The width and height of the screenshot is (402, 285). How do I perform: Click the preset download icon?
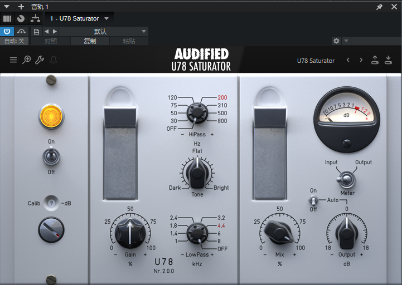pos(388,60)
